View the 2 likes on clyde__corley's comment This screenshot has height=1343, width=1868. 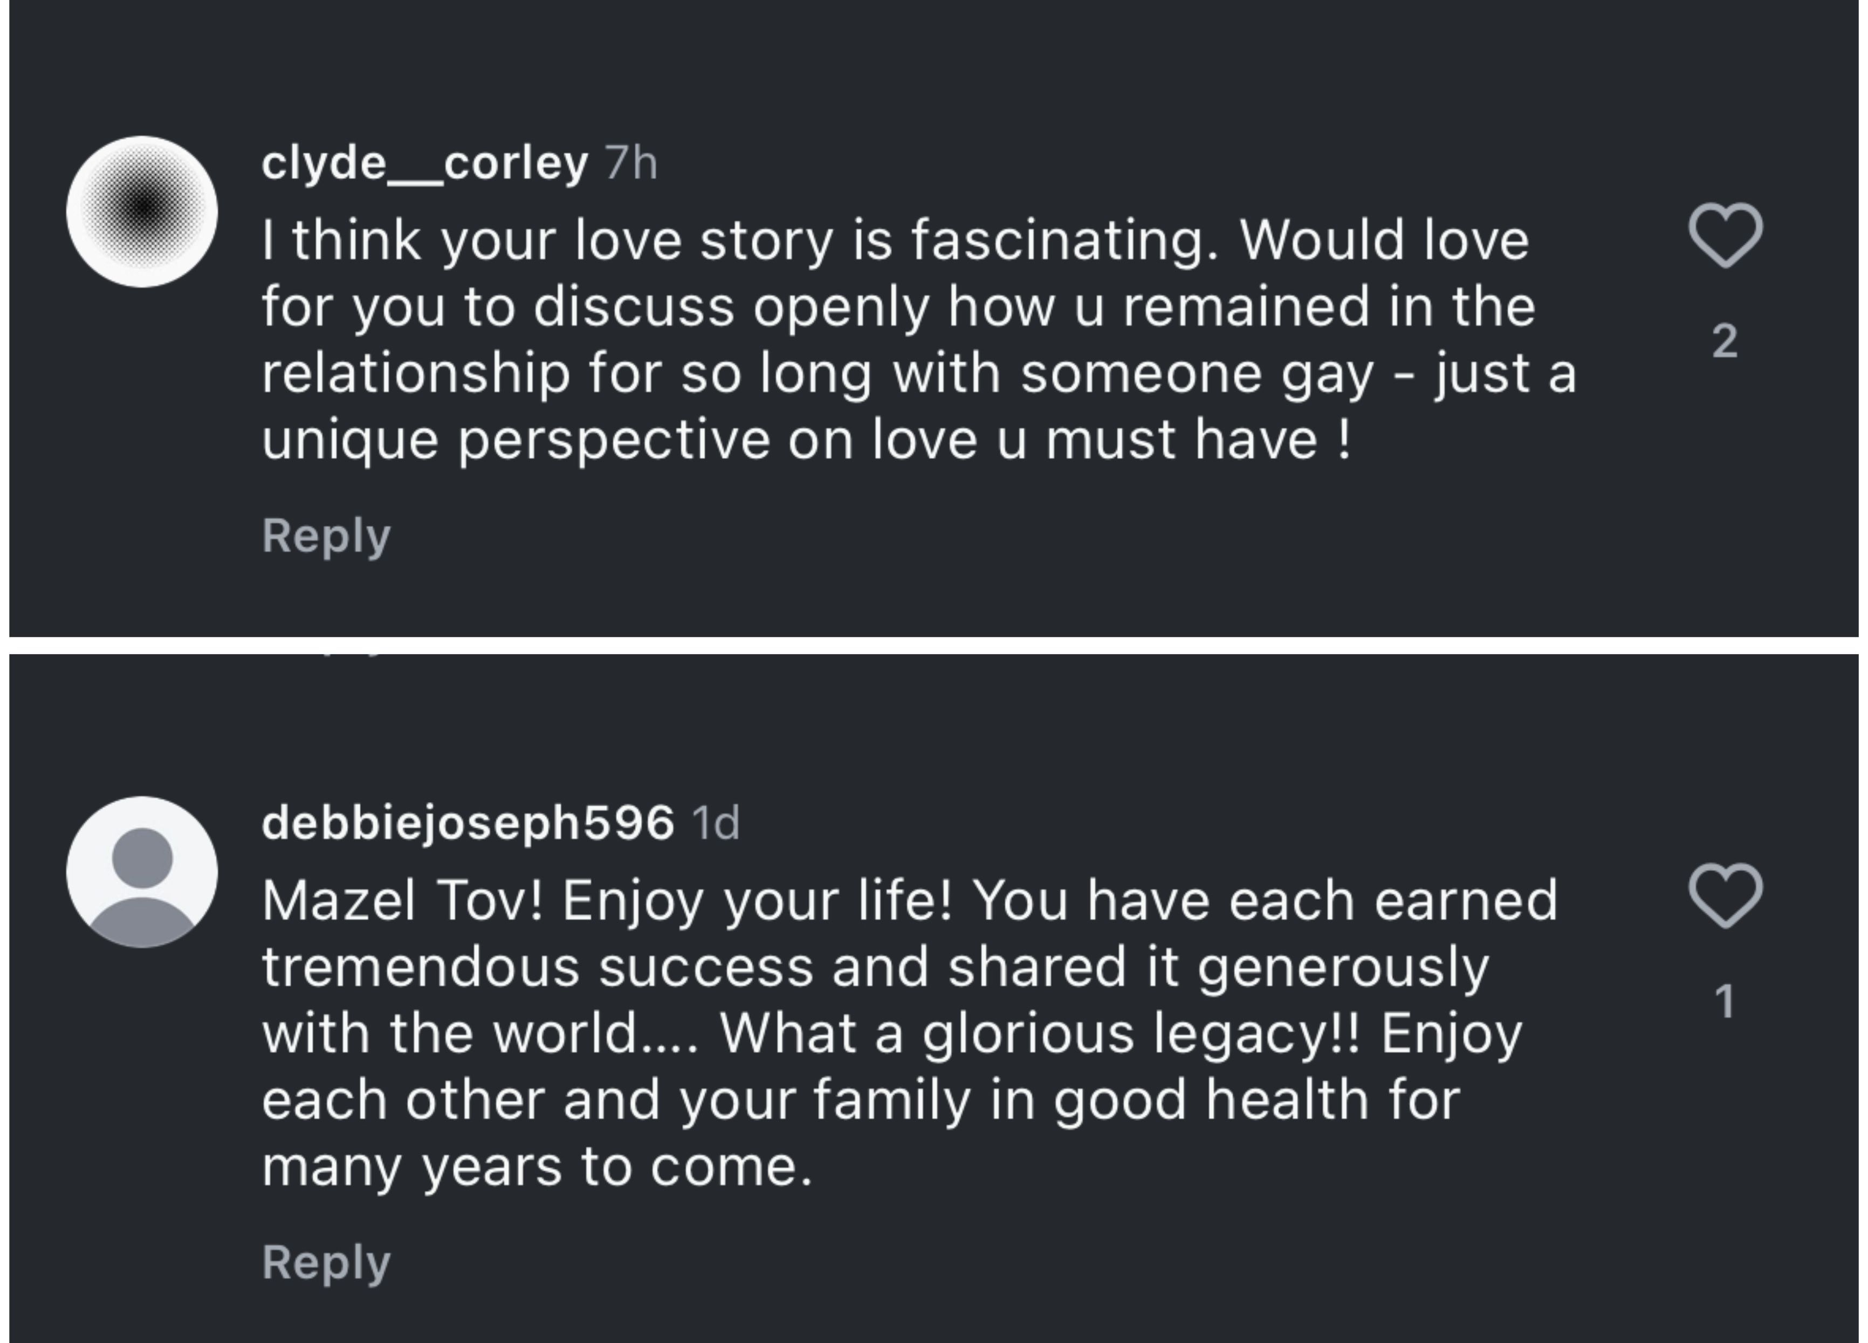[1725, 341]
